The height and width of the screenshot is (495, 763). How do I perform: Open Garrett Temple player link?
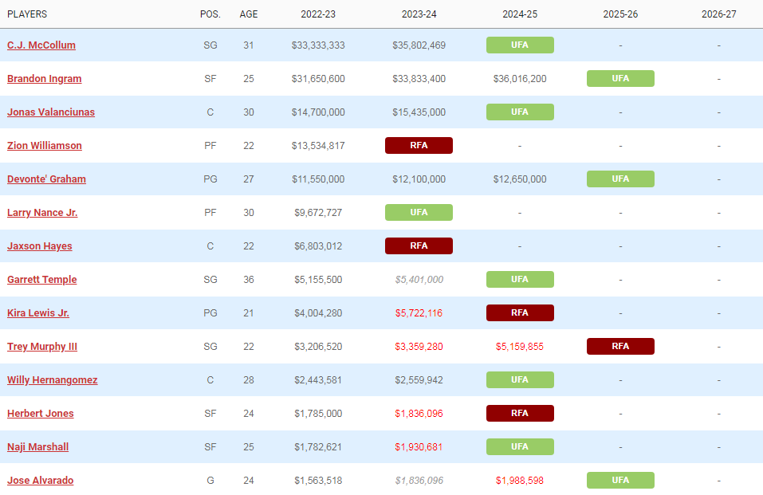(41, 280)
